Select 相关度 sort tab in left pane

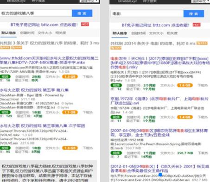coord(61,33)
